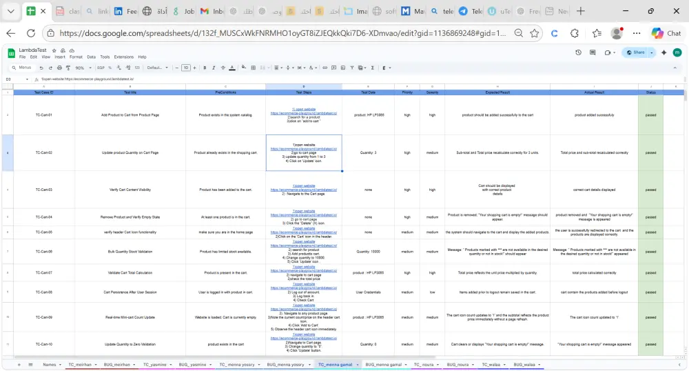This screenshot has height=371, width=689.
Task: Open the borders menu
Action: pos(253,68)
